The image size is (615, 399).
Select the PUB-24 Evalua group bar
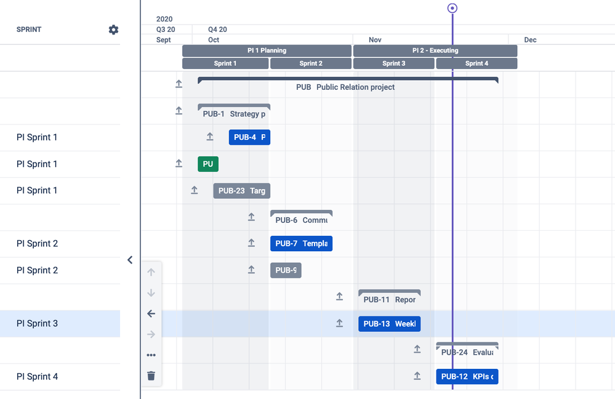[467, 350]
